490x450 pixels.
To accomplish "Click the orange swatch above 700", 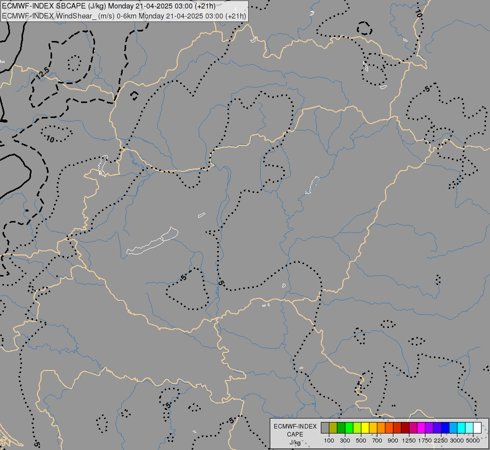I will (x=381, y=428).
